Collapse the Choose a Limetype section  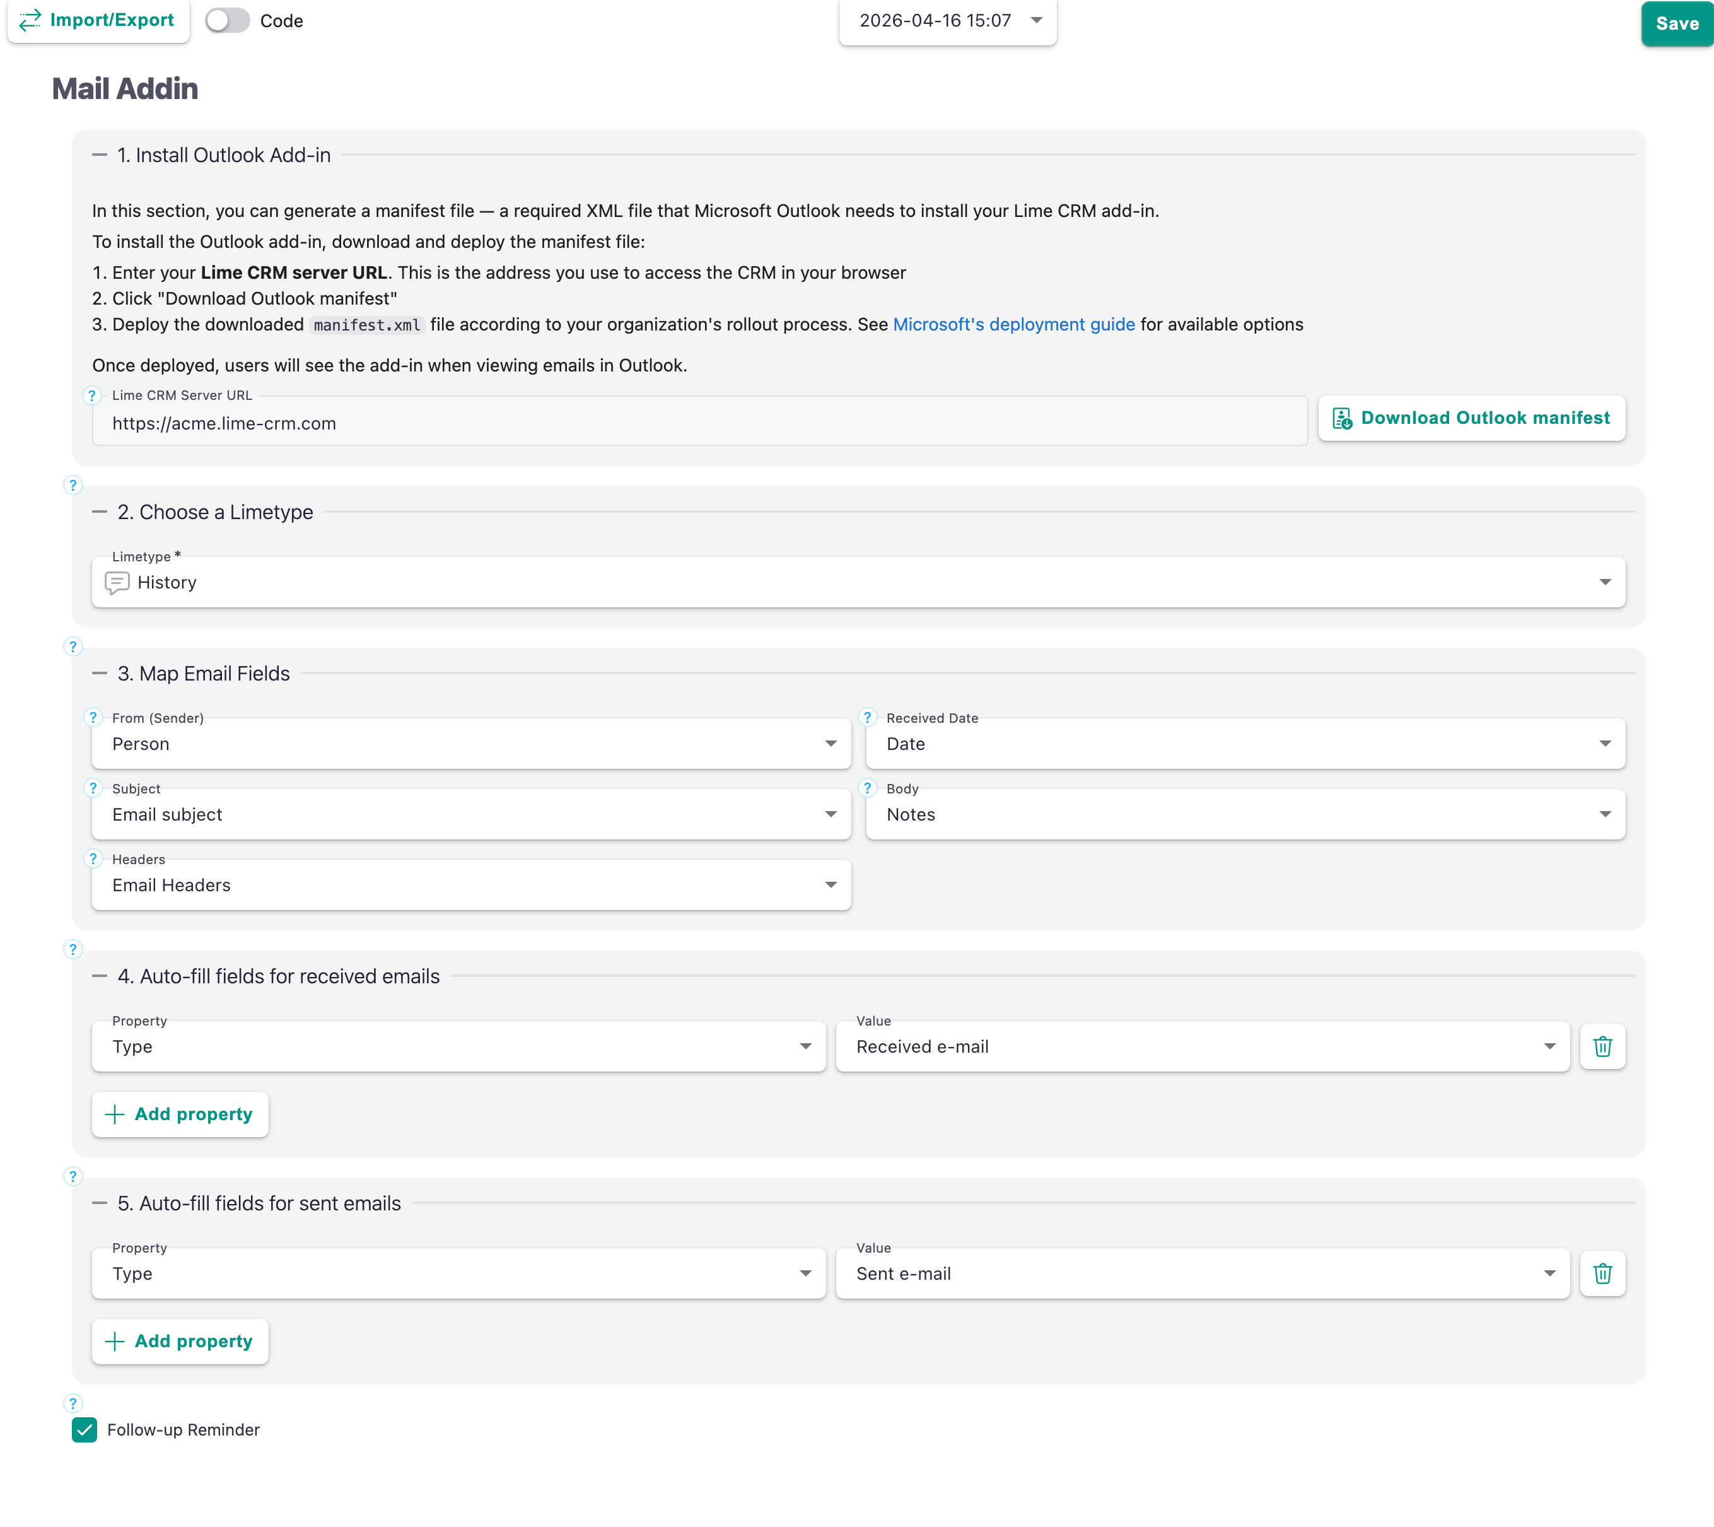(x=100, y=512)
